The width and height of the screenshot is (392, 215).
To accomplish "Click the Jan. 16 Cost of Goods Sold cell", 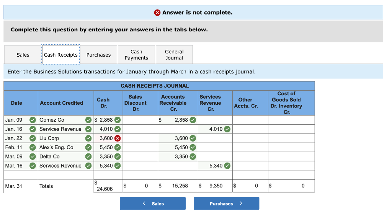I will (x=291, y=129).
